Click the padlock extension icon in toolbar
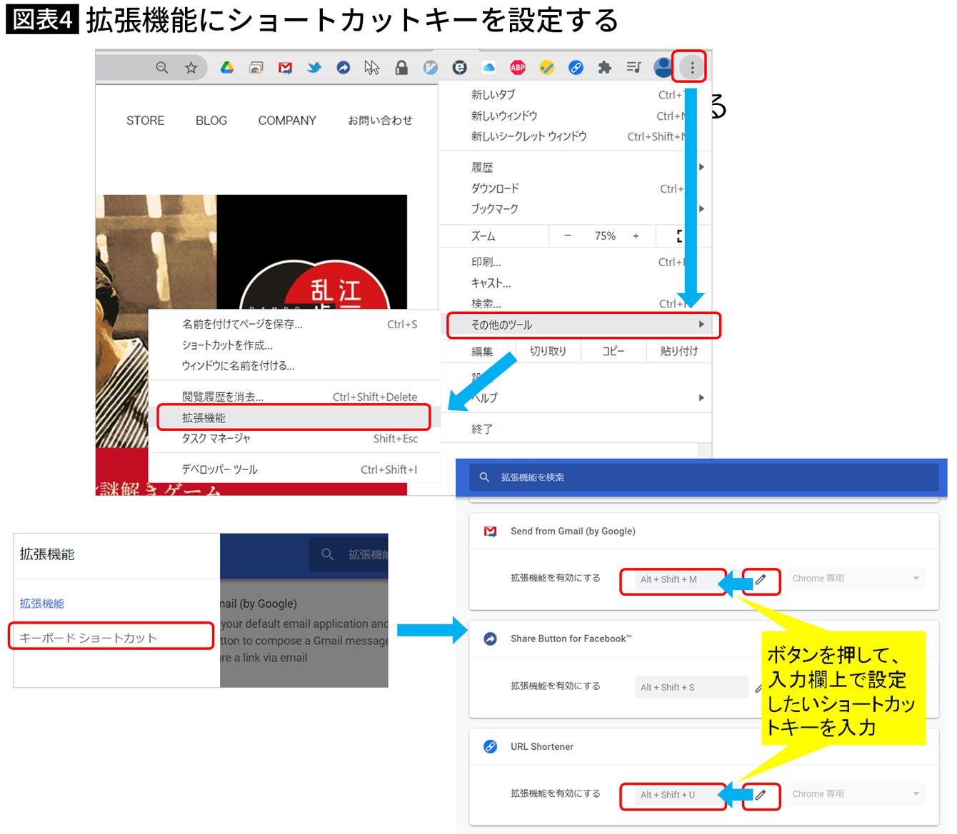This screenshot has width=957, height=834. (x=401, y=68)
